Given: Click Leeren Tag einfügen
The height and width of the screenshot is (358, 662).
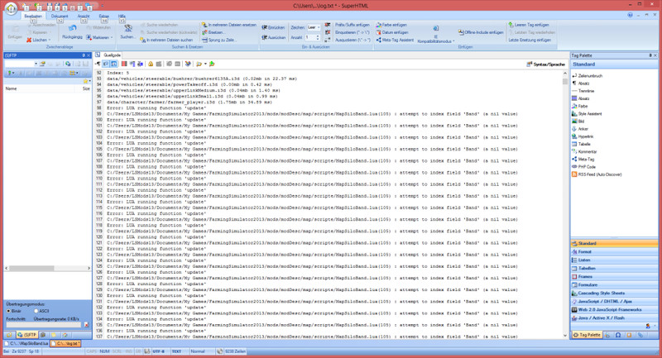Looking at the screenshot, I should (x=529, y=25).
